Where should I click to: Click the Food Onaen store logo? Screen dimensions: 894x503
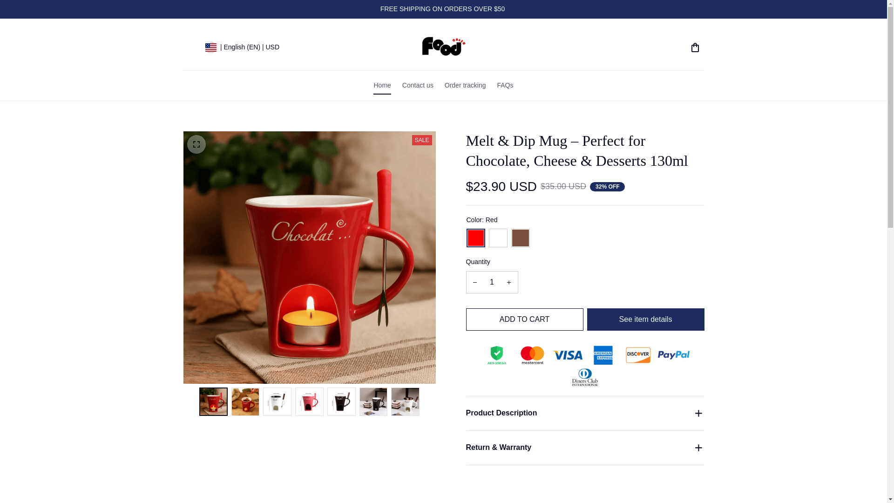pyautogui.click(x=443, y=46)
